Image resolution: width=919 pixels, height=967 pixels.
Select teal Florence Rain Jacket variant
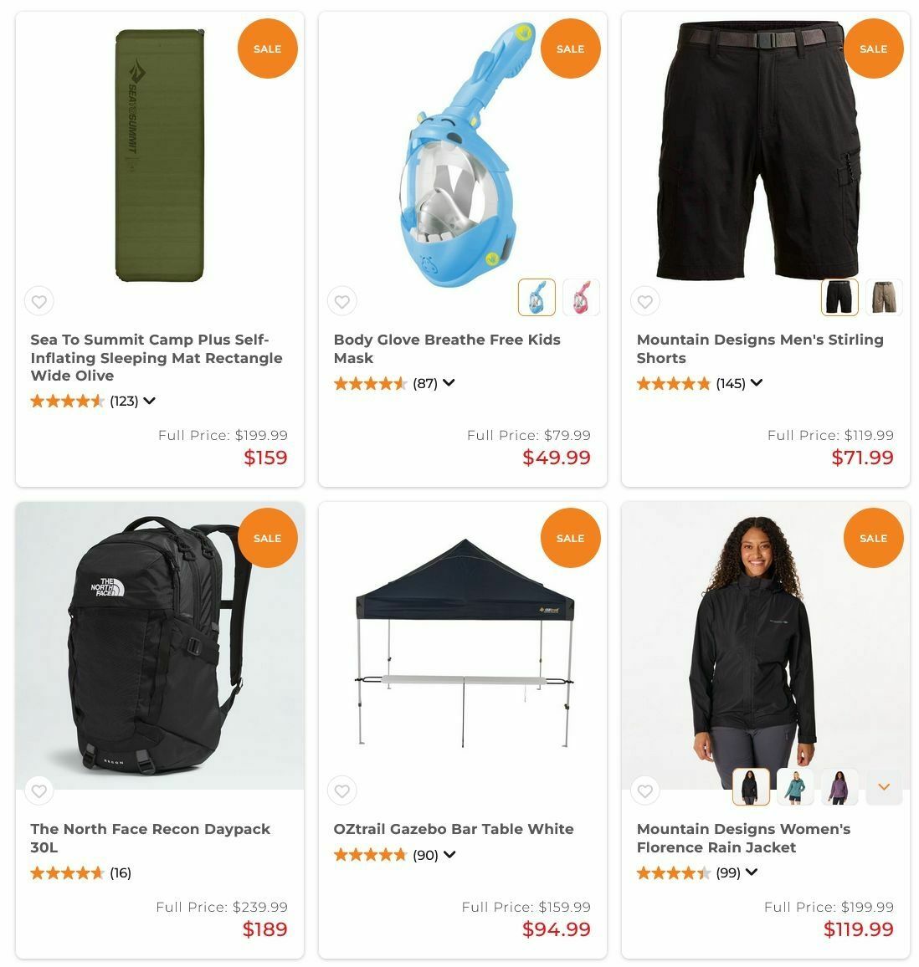[x=795, y=787]
